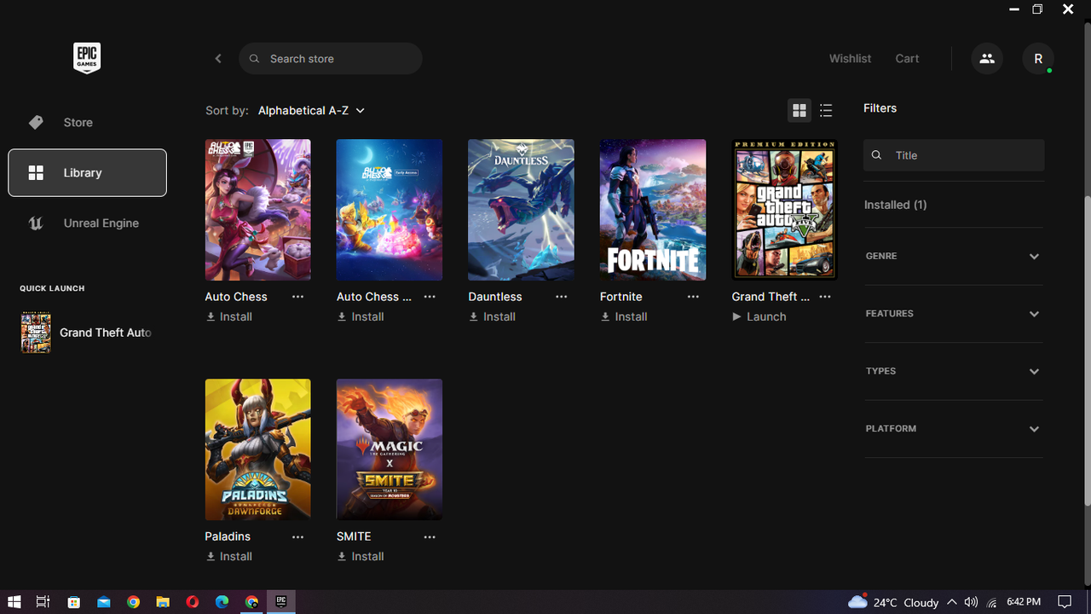1091x614 pixels.
Task: Open the R profile account menu
Action: coord(1038,59)
